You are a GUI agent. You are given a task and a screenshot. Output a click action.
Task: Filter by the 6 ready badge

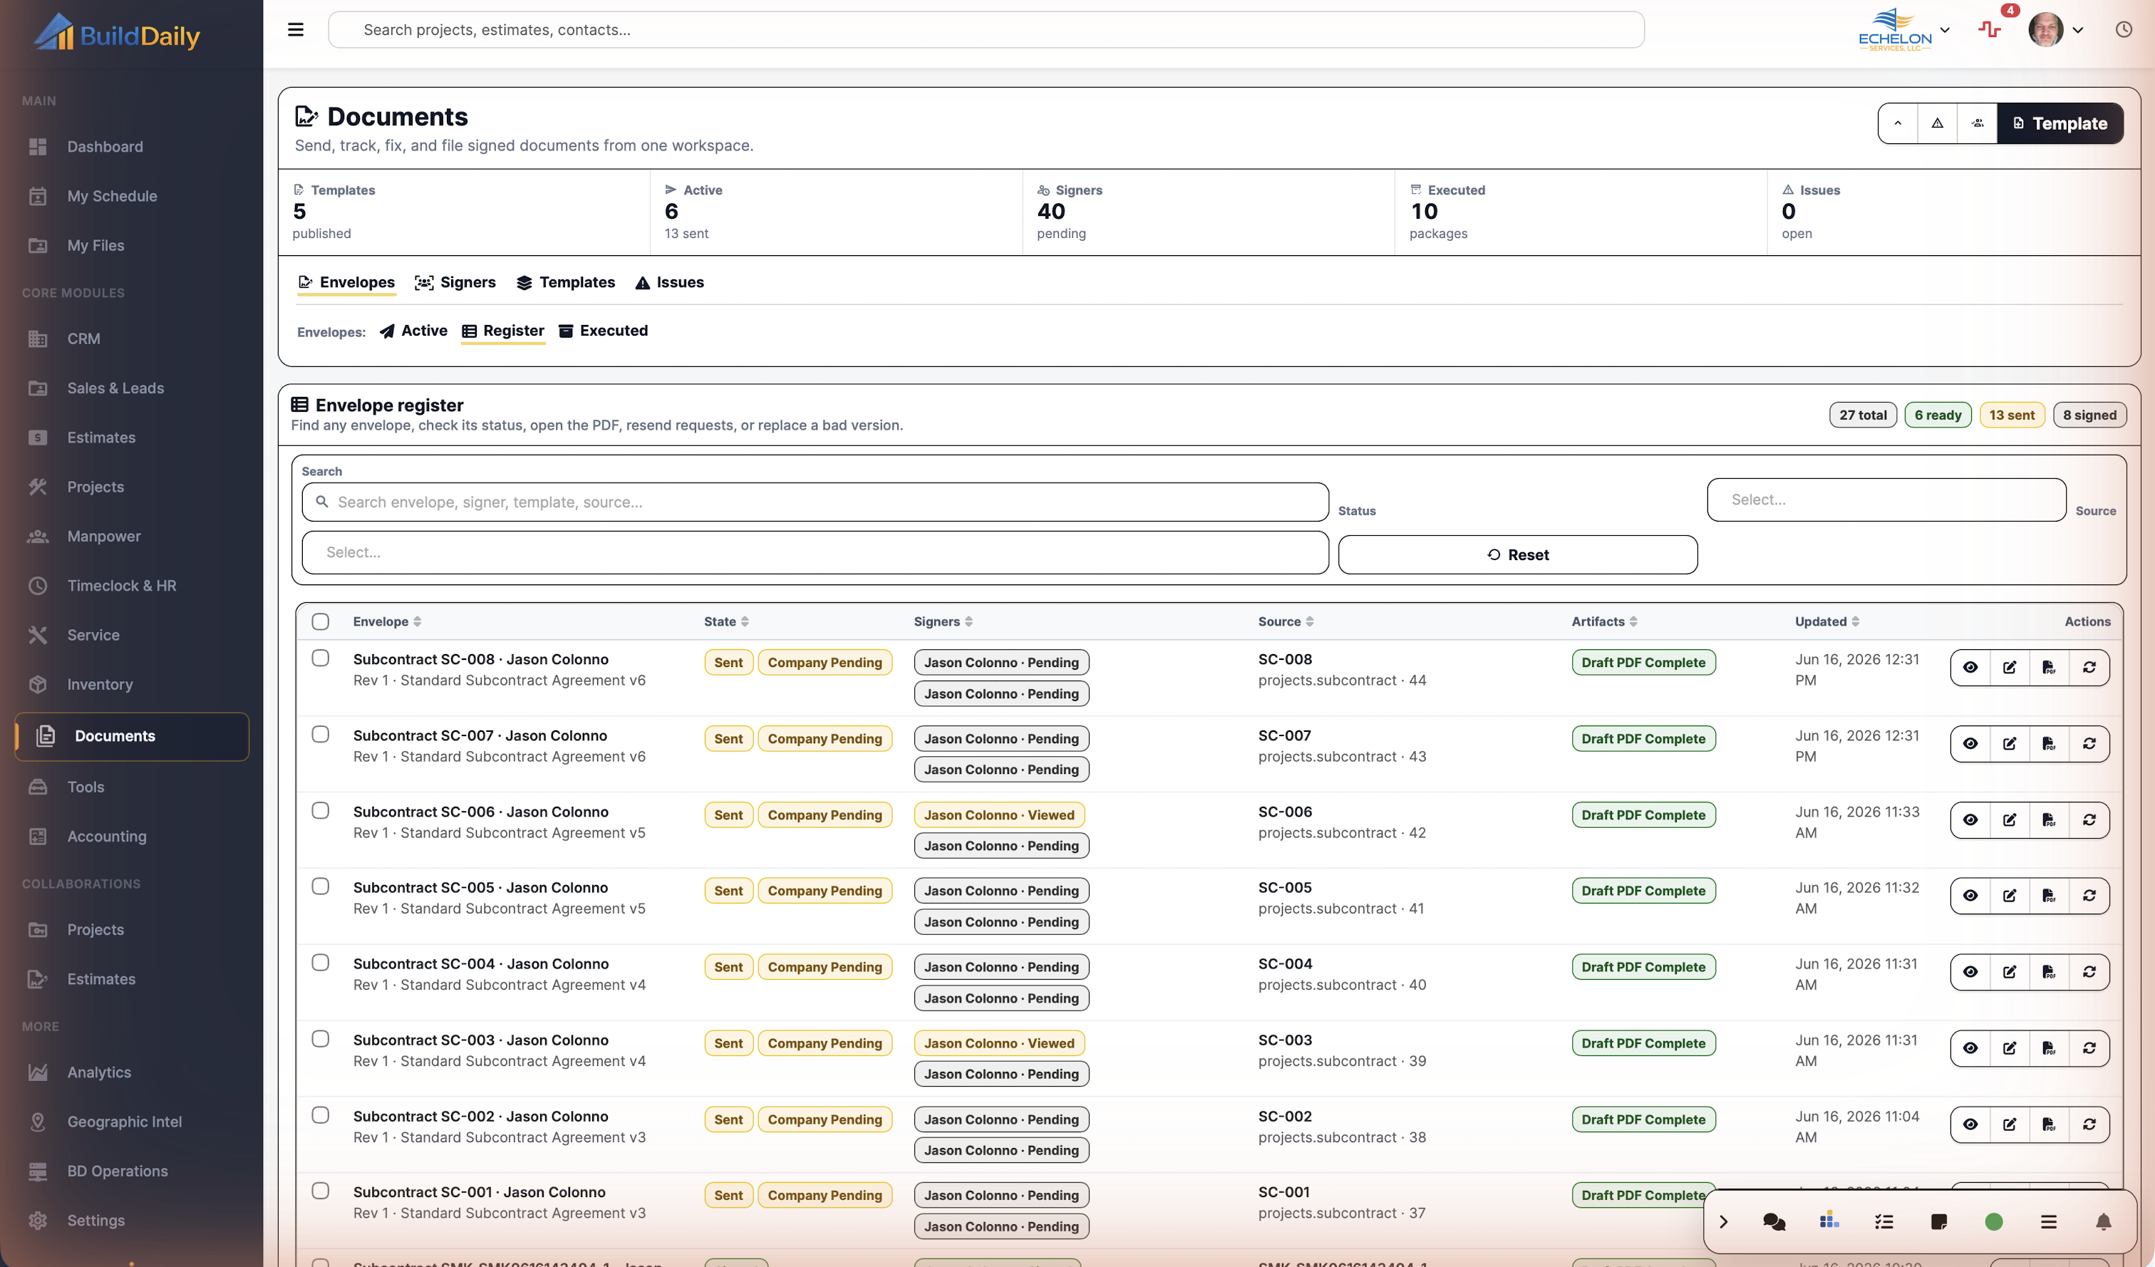(x=1938, y=415)
